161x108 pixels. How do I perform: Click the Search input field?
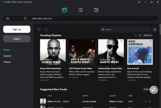pos(125,29)
